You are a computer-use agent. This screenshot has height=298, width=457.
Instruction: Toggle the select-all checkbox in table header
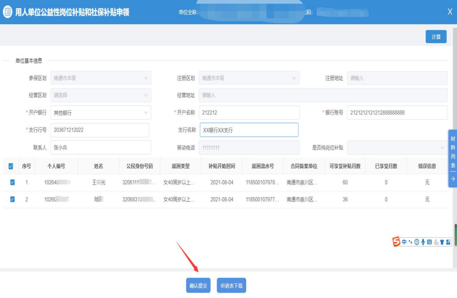(x=11, y=166)
